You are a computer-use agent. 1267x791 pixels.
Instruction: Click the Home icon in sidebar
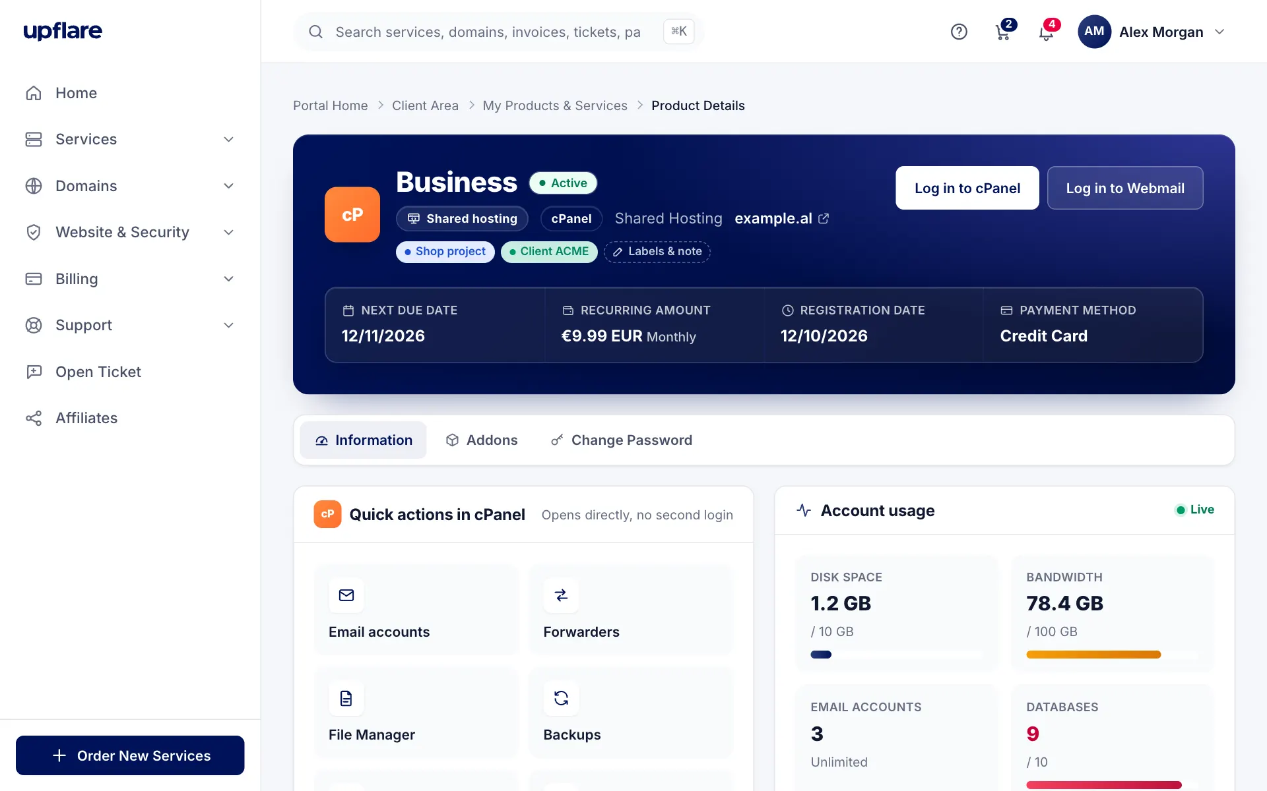coord(34,93)
